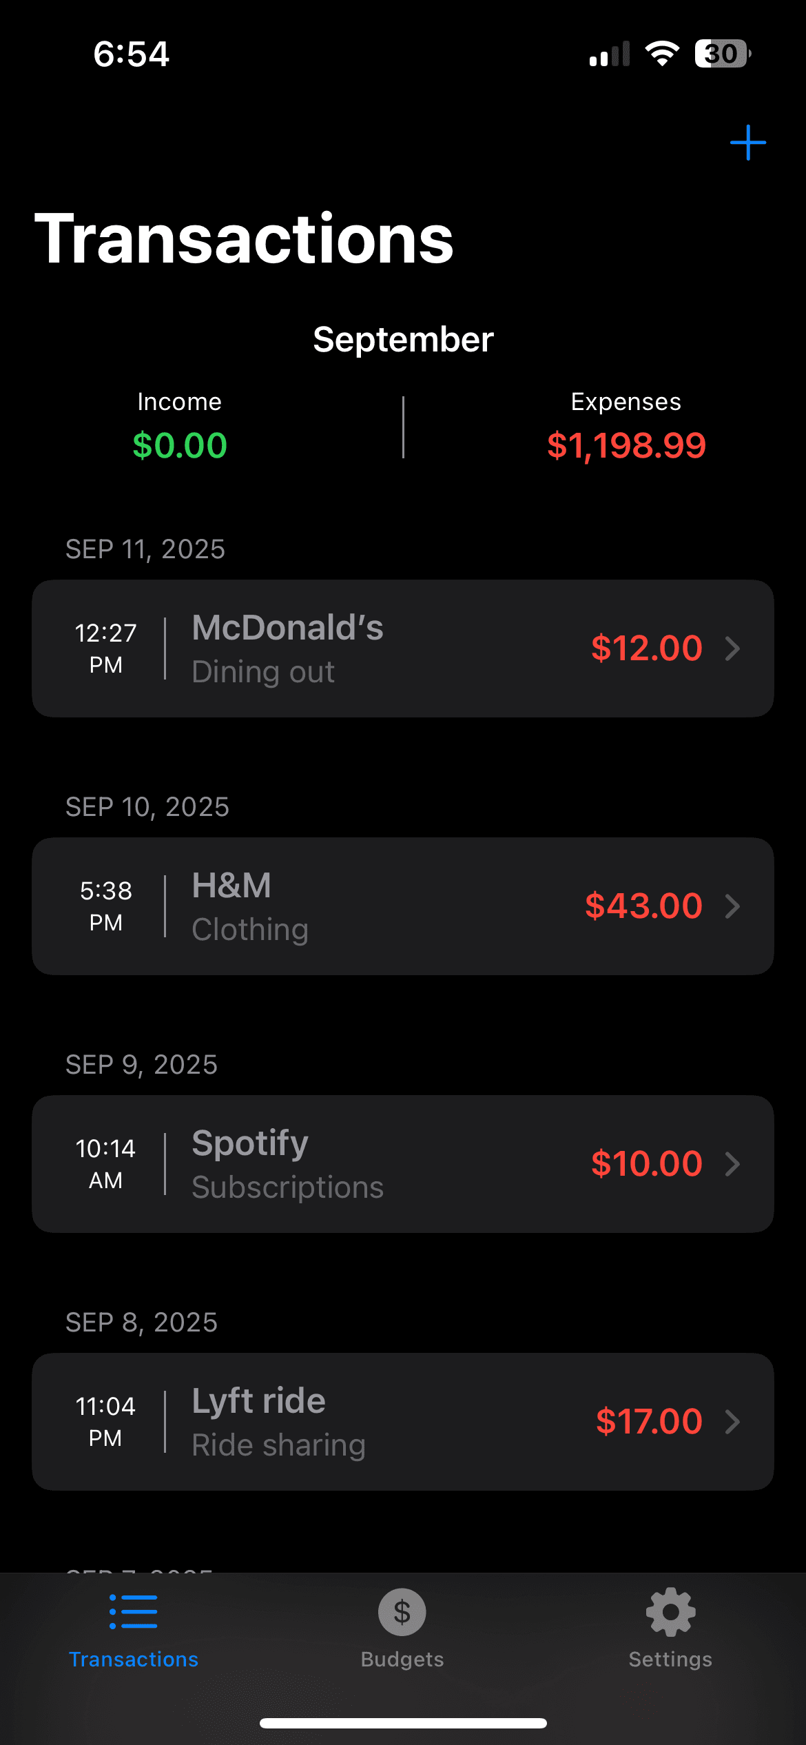Expand H&M transaction chevron
Screen dimensions: 806x1745
click(733, 906)
